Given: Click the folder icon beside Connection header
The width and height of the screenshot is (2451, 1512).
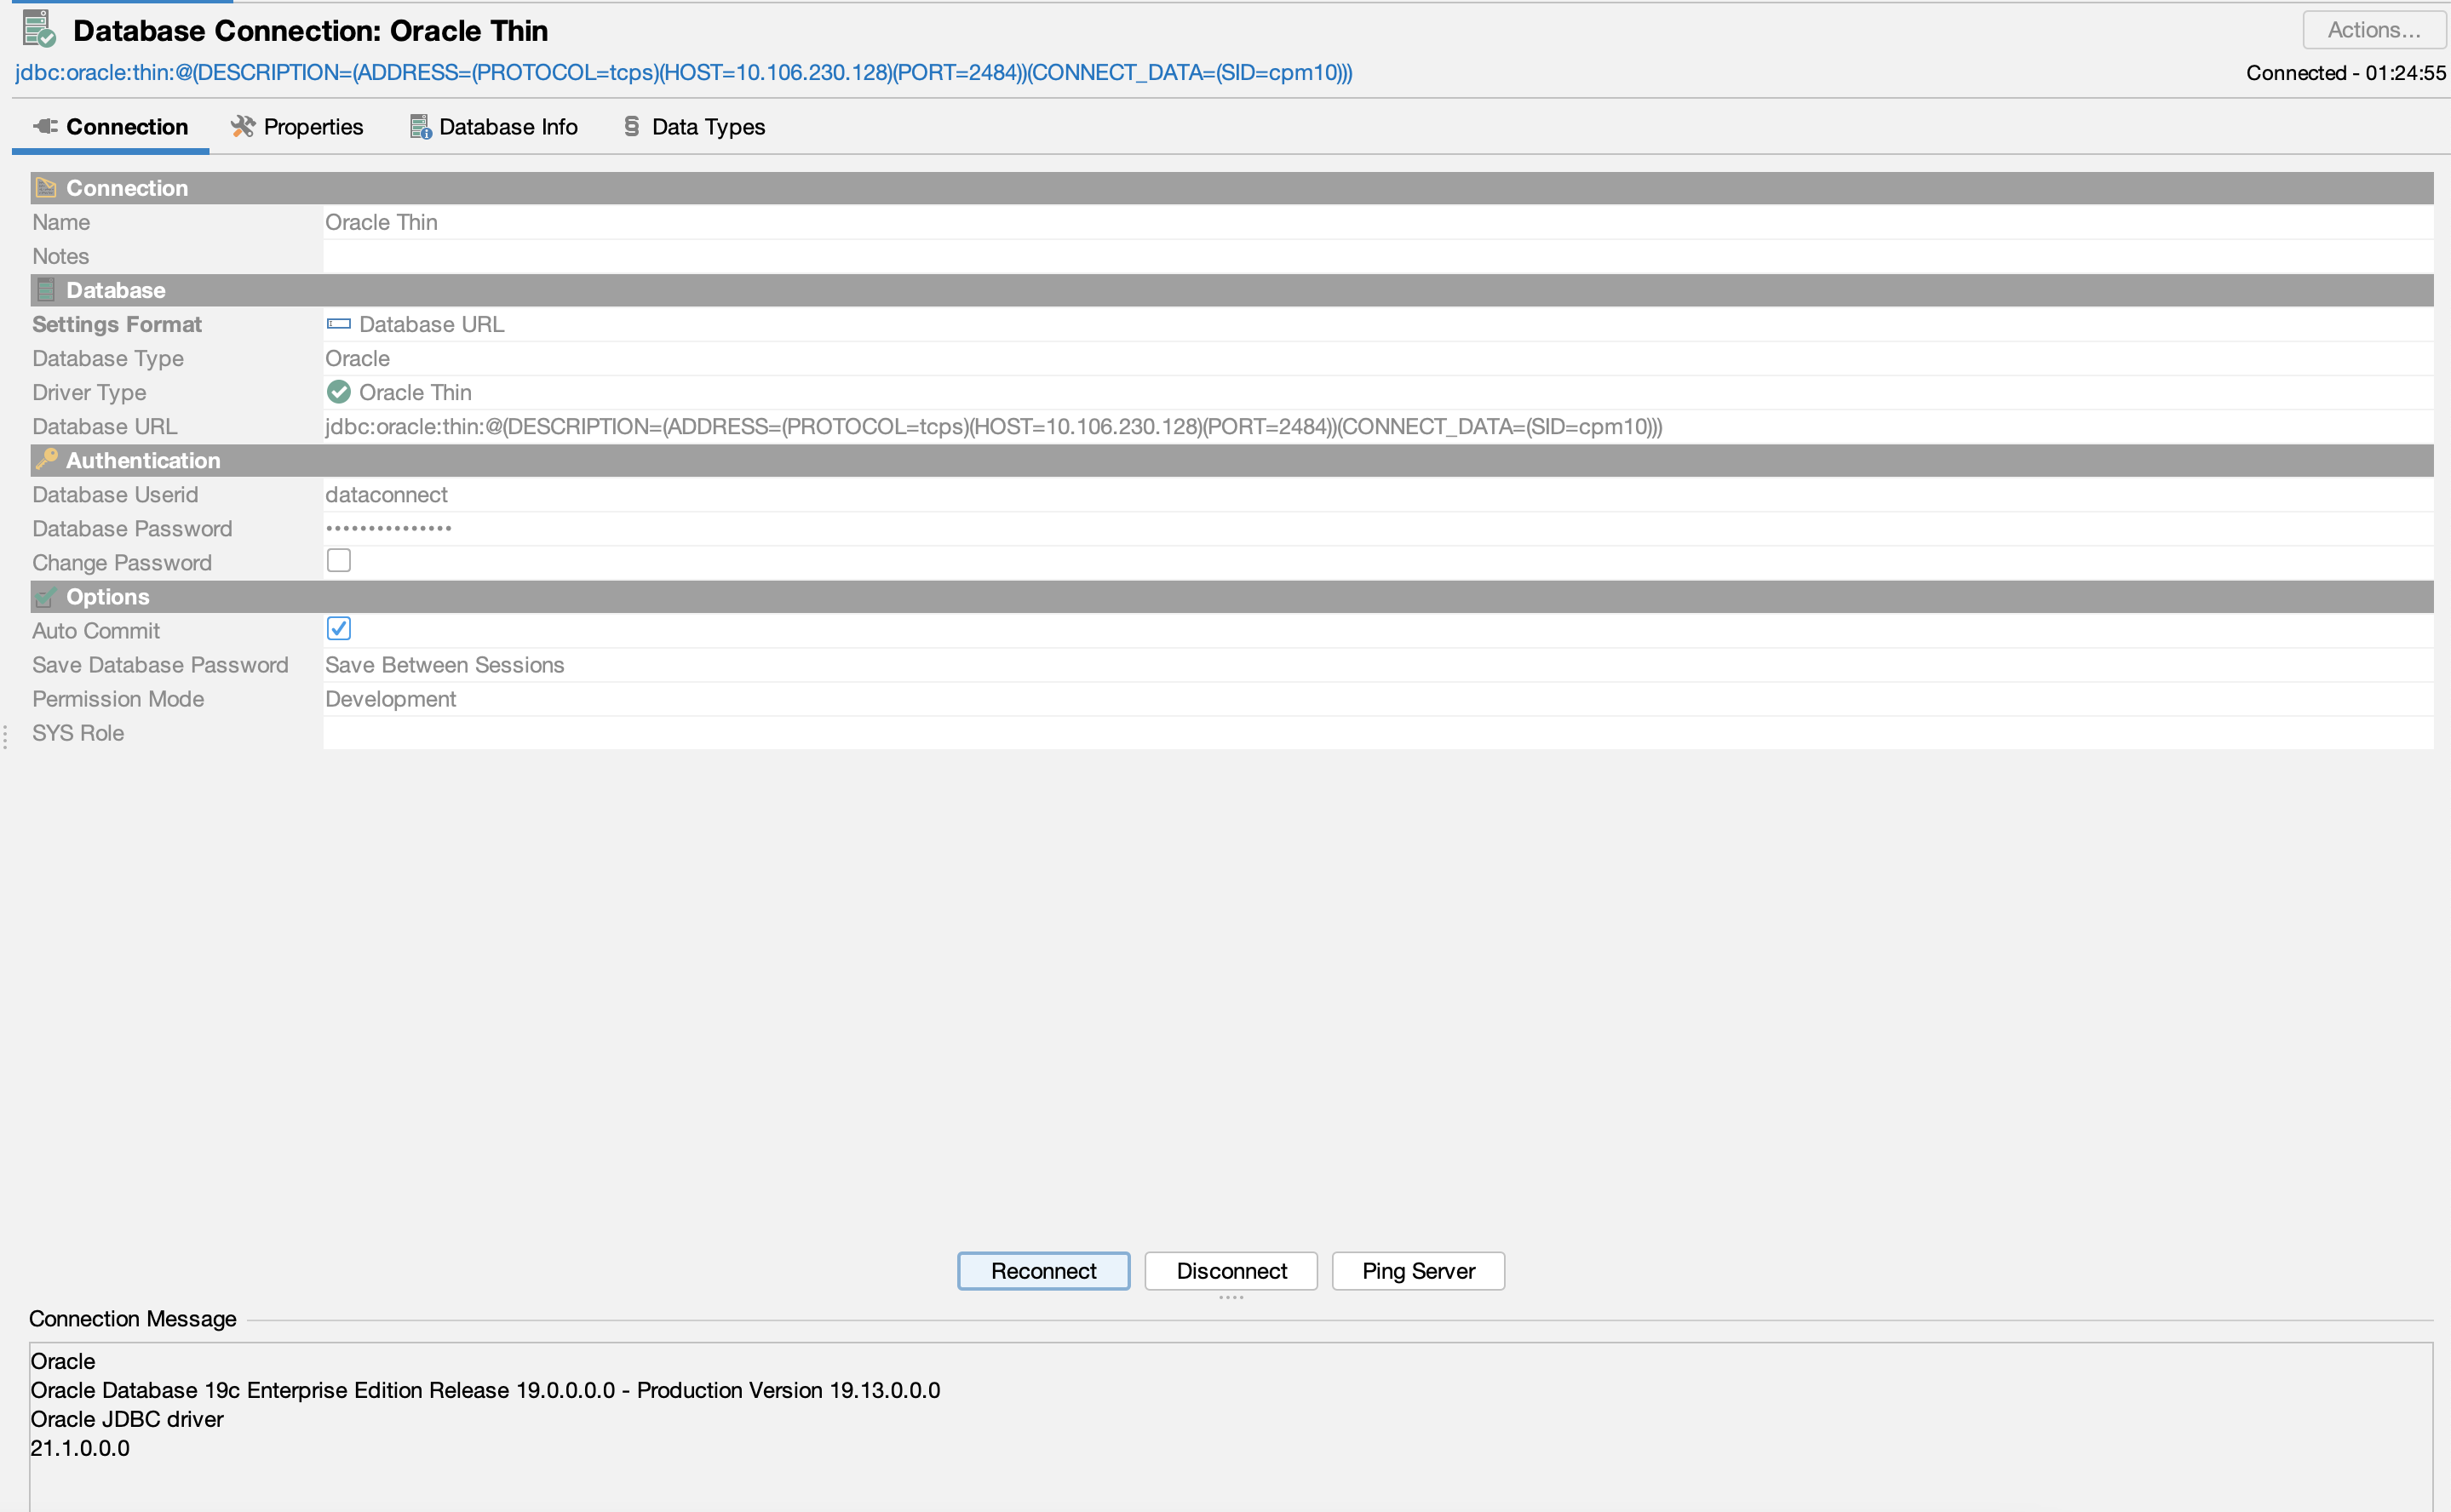Looking at the screenshot, I should 45,187.
